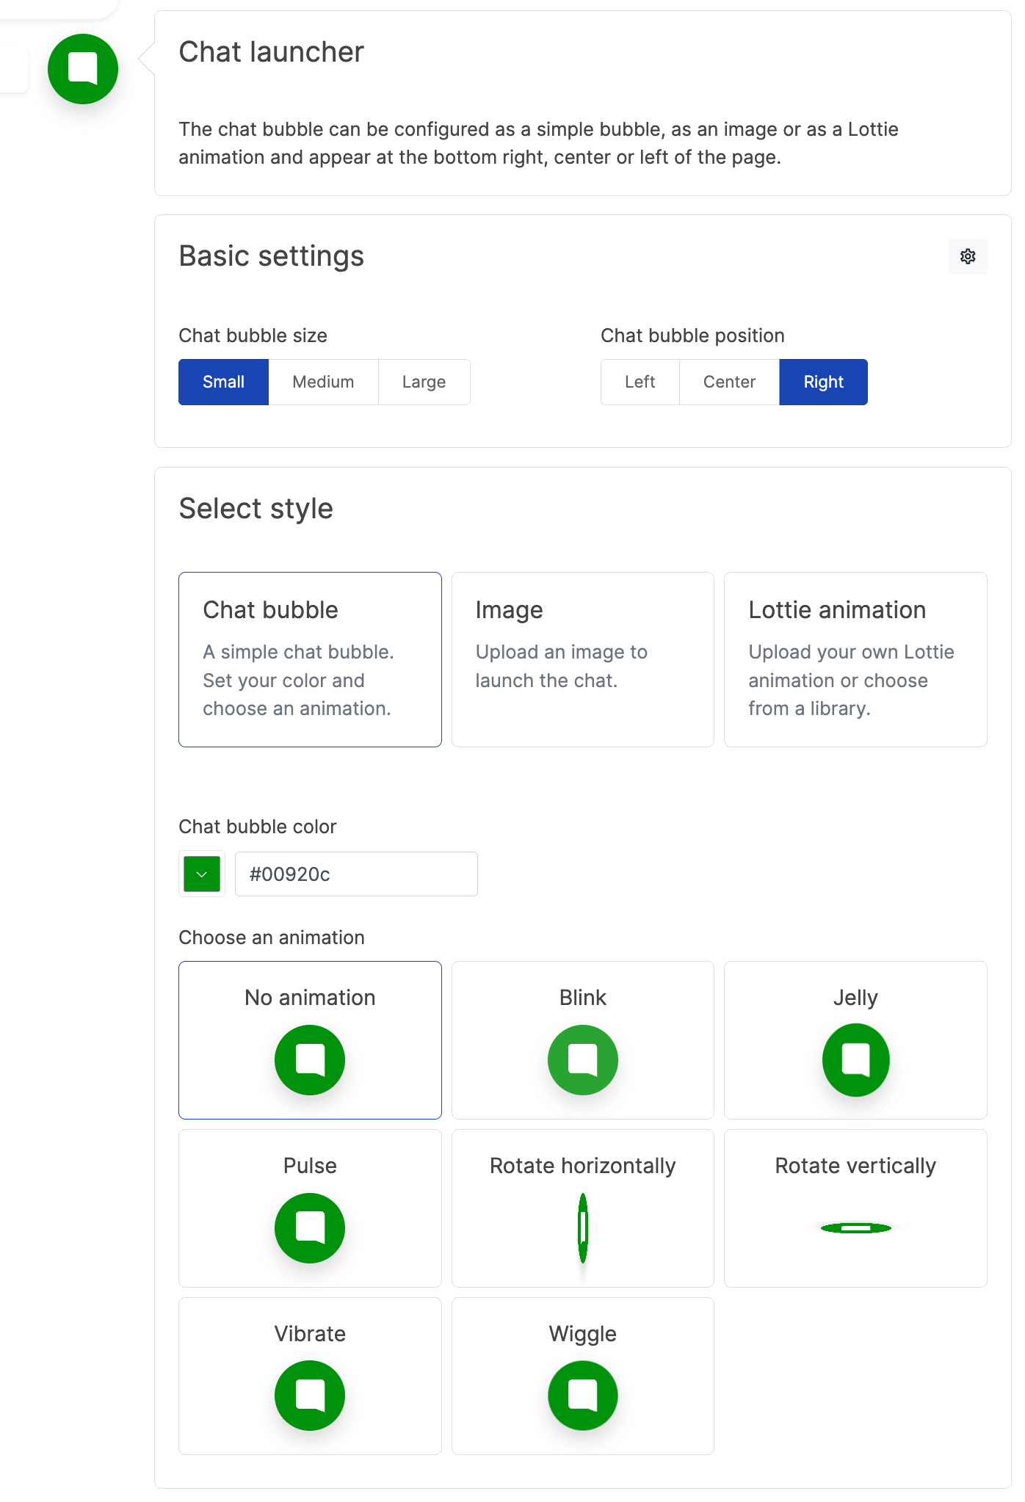
Task: Choose the Chat bubble style card
Action: pyautogui.click(x=310, y=659)
